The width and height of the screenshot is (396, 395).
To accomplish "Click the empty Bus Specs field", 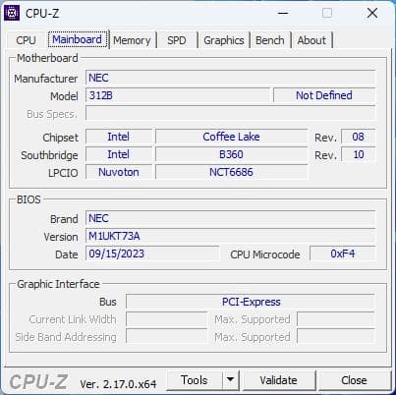I will coord(230,113).
